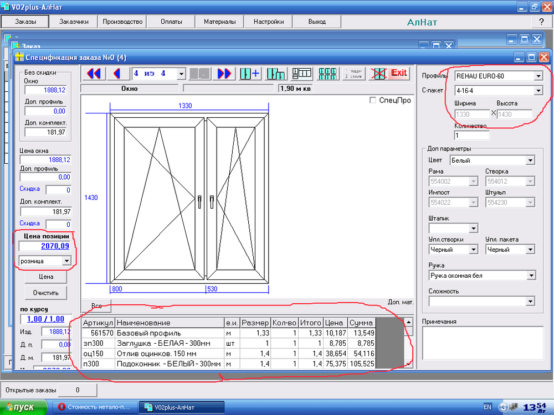Viewport: 554px width, 415px height.
Task: Expand the Ручка handle type dropdown
Action: (531, 276)
